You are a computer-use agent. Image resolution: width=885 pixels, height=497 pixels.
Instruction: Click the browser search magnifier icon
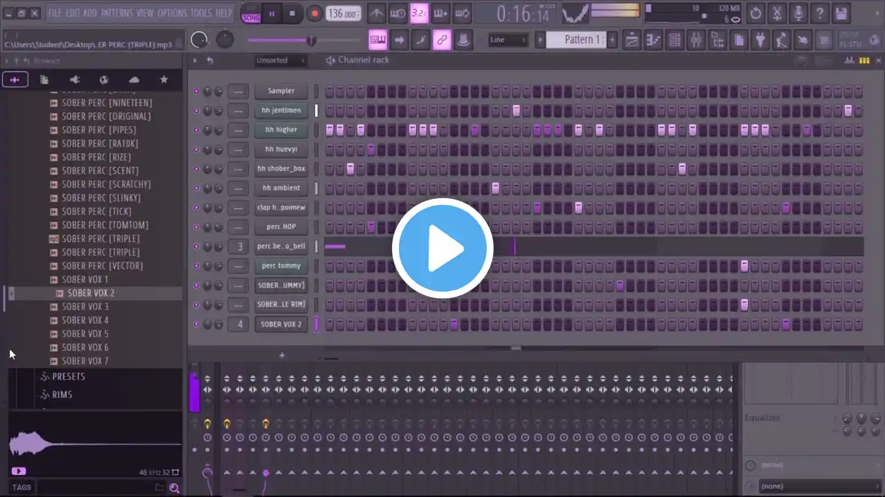(x=174, y=488)
